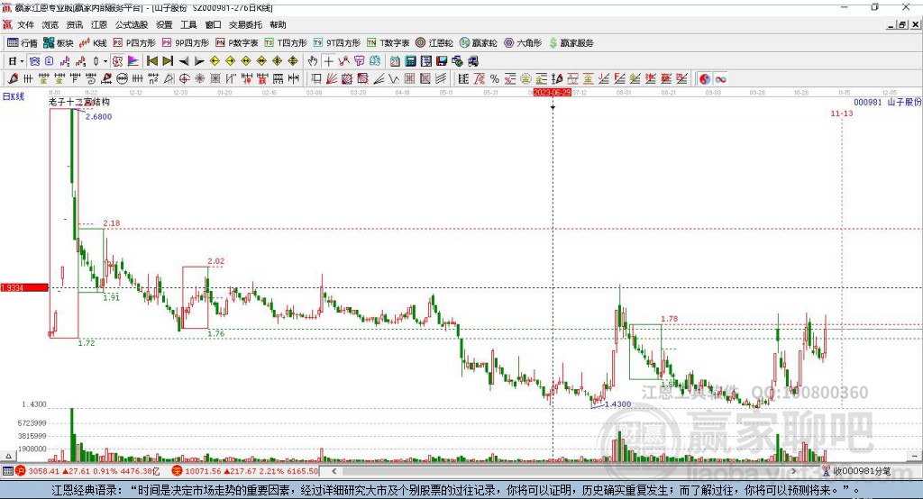Open the P数字表 tool
The height and width of the screenshot is (499, 923).
pos(237,43)
